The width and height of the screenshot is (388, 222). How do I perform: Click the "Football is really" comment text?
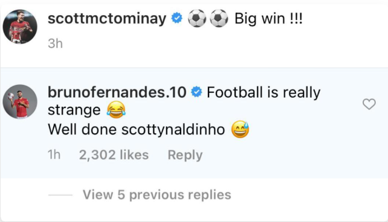[264, 93]
